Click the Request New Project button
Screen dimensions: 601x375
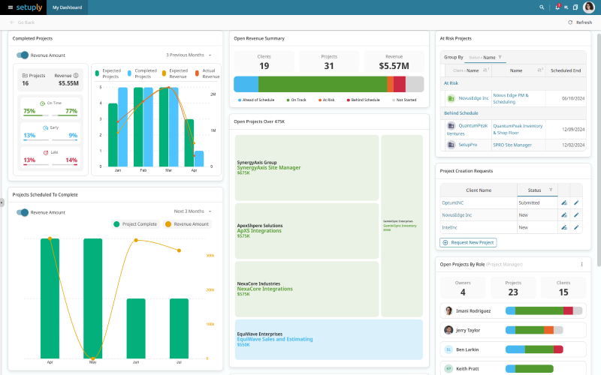coord(468,242)
